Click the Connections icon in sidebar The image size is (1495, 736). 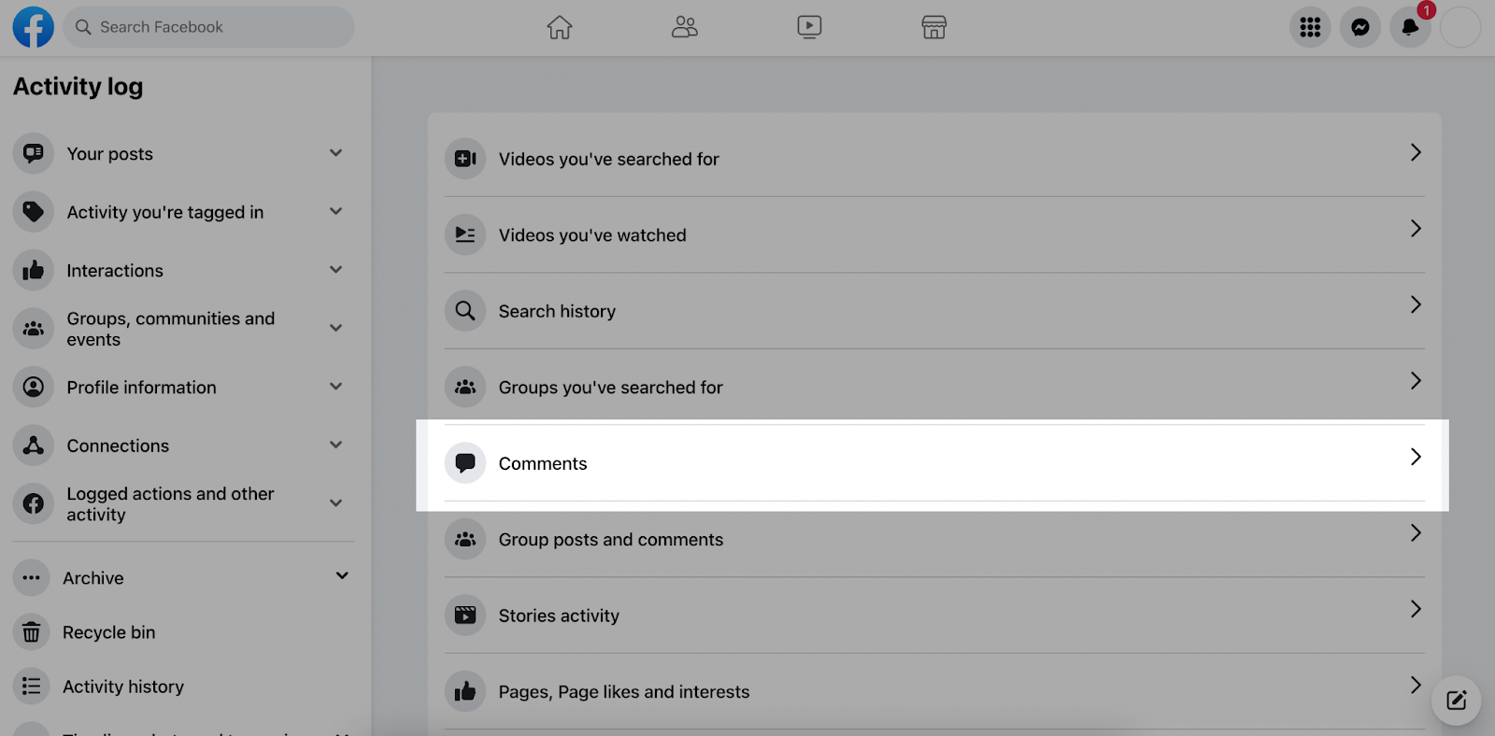(34, 446)
